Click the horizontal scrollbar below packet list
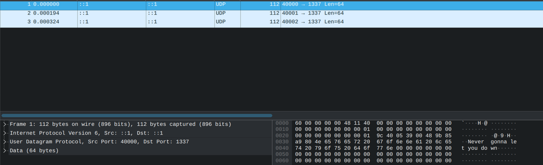The image size is (543, 165). coord(137,116)
